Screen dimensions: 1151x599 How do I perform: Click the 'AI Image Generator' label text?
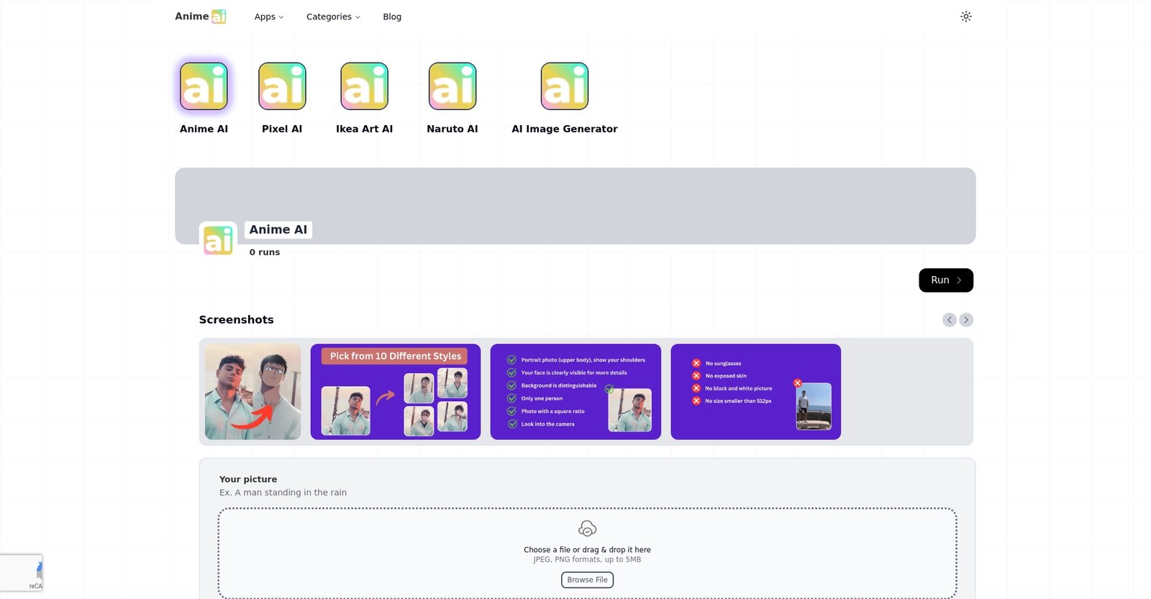[565, 129]
